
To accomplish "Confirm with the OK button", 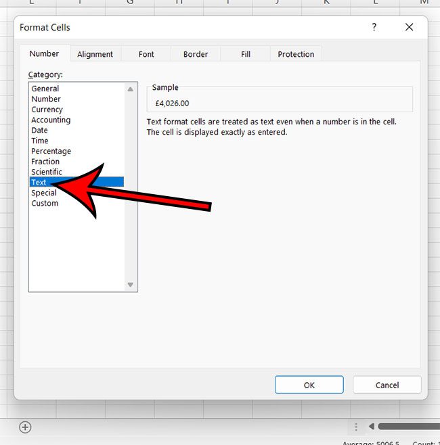I will tap(309, 385).
